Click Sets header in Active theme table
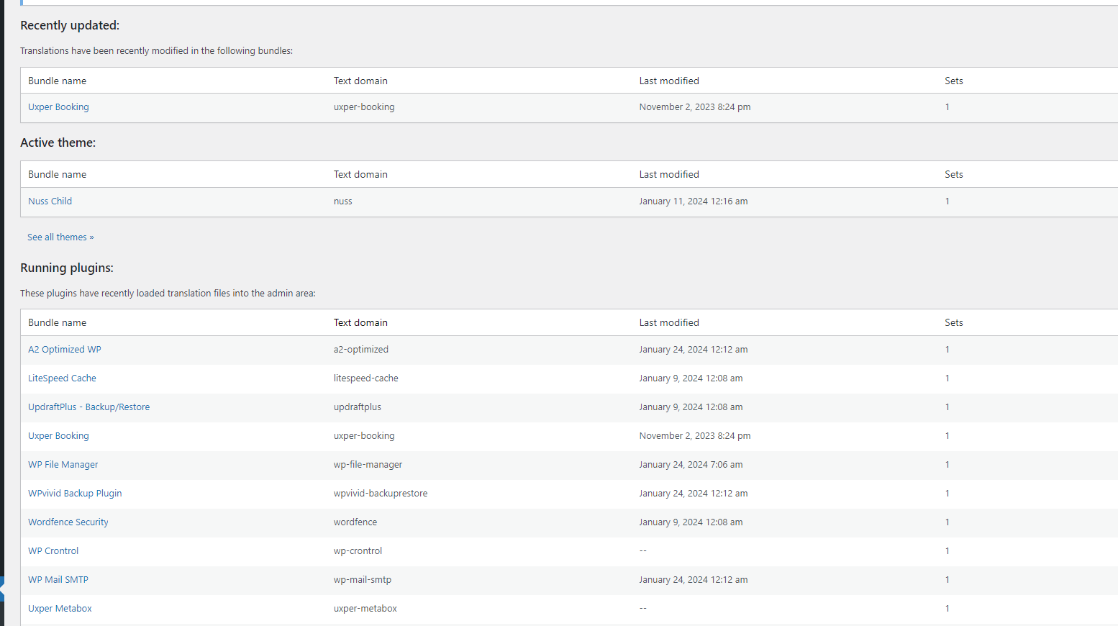The height and width of the screenshot is (626, 1118). tap(954, 174)
